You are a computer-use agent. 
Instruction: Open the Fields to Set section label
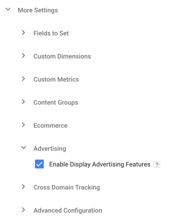51,33
